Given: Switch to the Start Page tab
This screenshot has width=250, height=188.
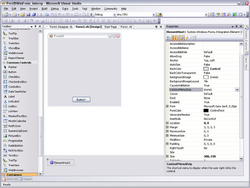Looking at the screenshot, I should (x=110, y=27).
